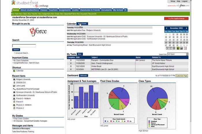This screenshot has height=134, width=202.
Task: Click the Rutgers University recent item icon
Action: (14, 80)
